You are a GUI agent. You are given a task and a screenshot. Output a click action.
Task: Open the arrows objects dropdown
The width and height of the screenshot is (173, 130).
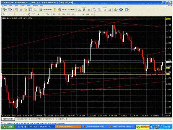(x=48, y=14)
